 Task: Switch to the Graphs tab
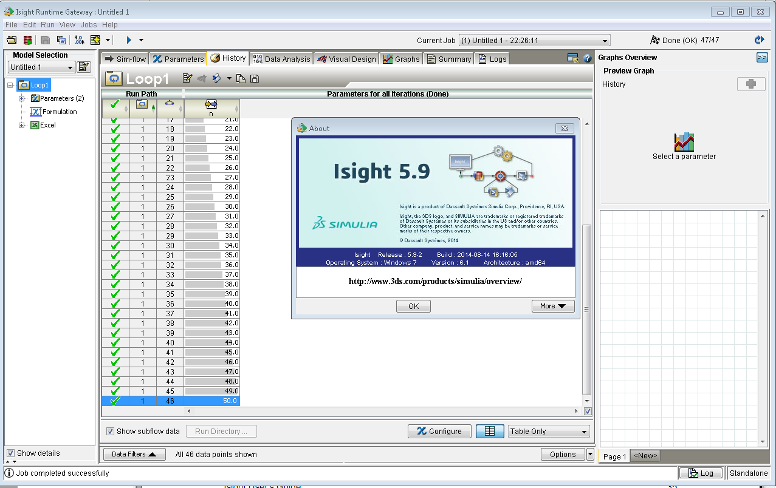401,59
